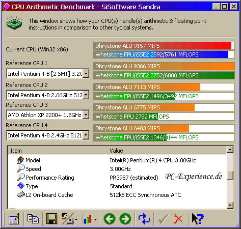Open the user-computer icon dropdown arrow
The height and width of the screenshot is (229, 241).
76,219
